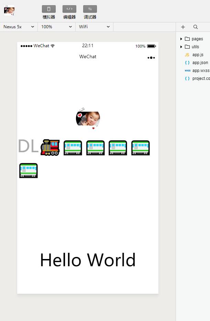
Task: Click the wifi signal icon in status bar
Action: point(53,46)
